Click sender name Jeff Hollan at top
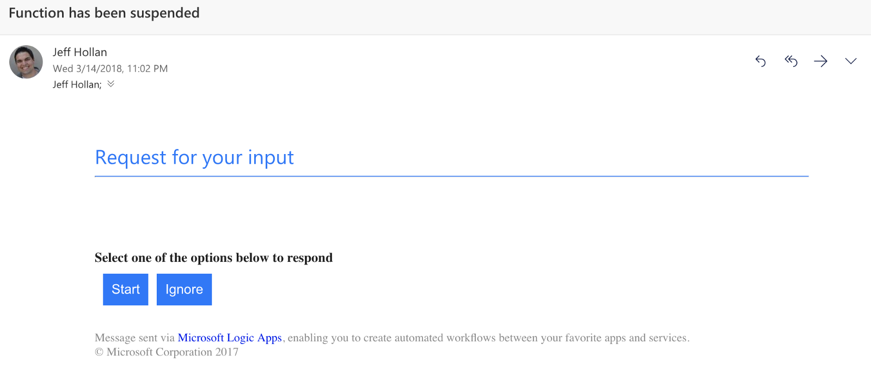871x374 pixels. pyautogui.click(x=80, y=52)
